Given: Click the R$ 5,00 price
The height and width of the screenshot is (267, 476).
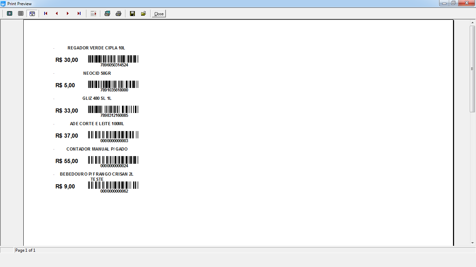Looking at the screenshot, I should point(65,85).
